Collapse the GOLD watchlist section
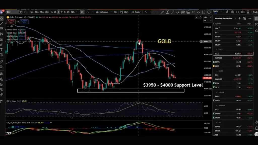Viewport: 258px width, 145px height. [x=216, y=50]
